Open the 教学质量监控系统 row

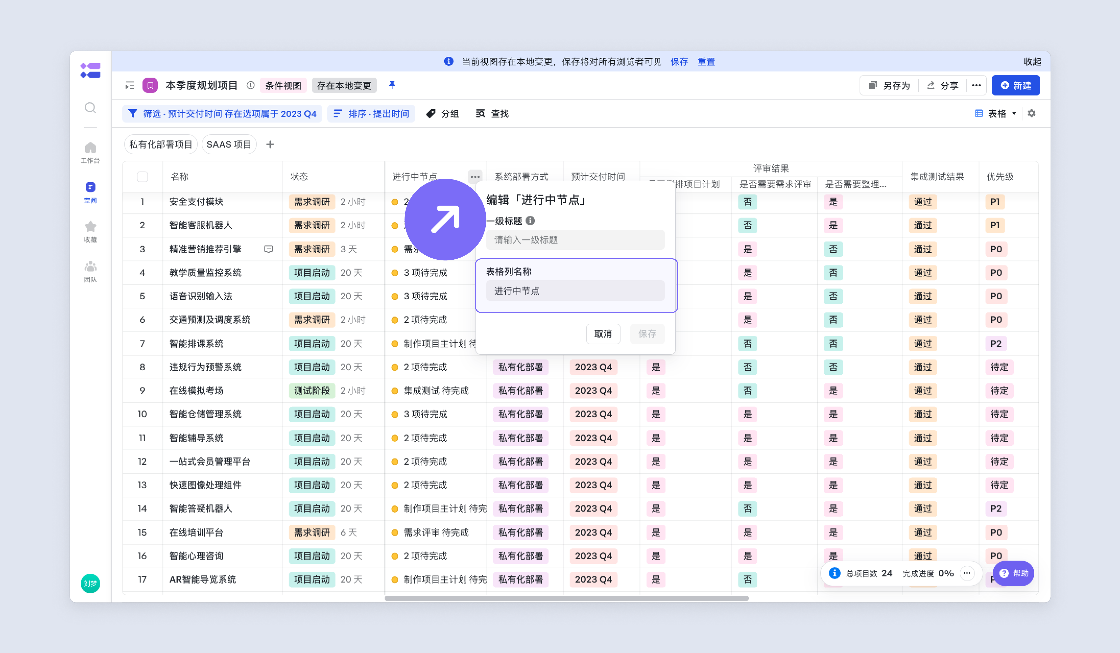(x=205, y=272)
